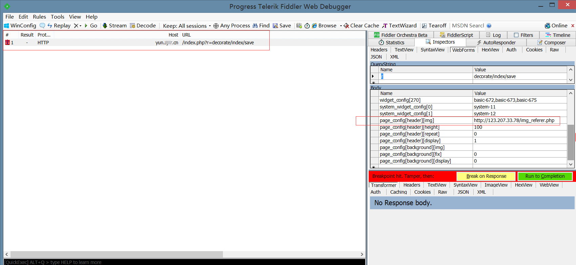Open the Composer tab
Image resolution: width=576 pixels, height=265 pixels.
(x=551, y=43)
